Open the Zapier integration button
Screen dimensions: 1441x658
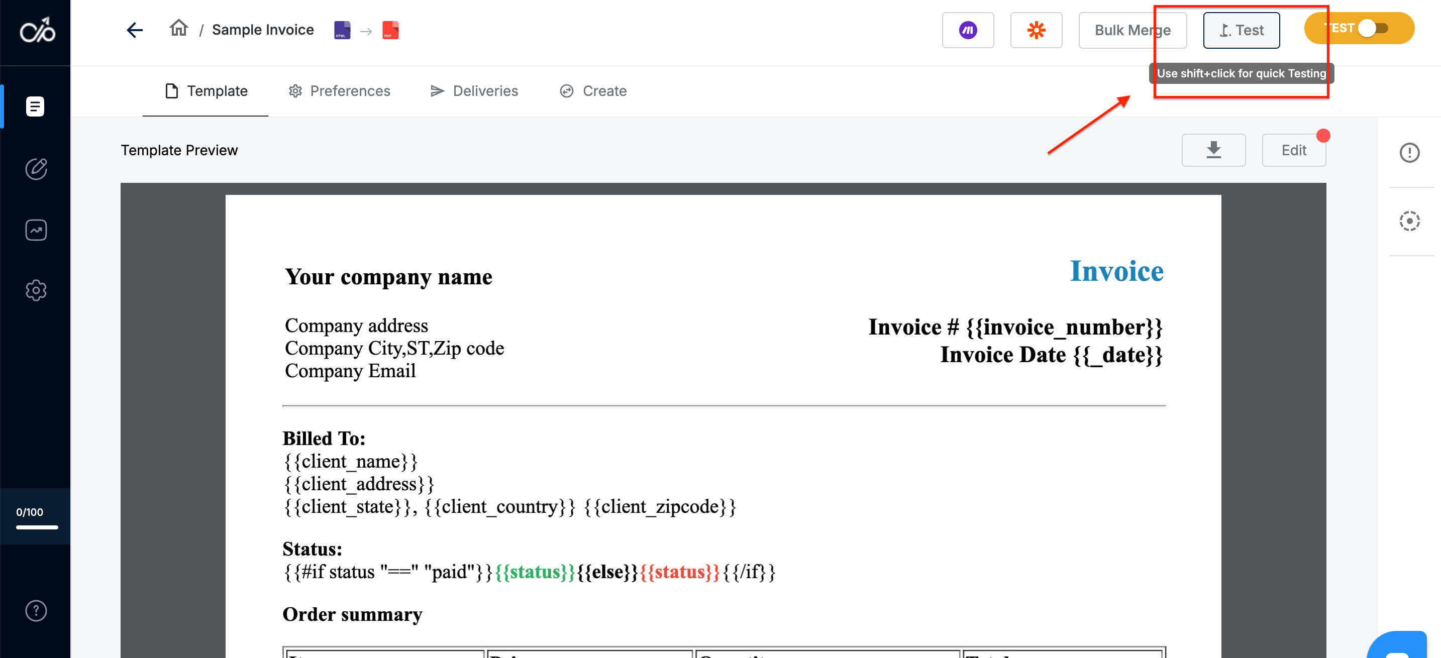tap(1036, 30)
